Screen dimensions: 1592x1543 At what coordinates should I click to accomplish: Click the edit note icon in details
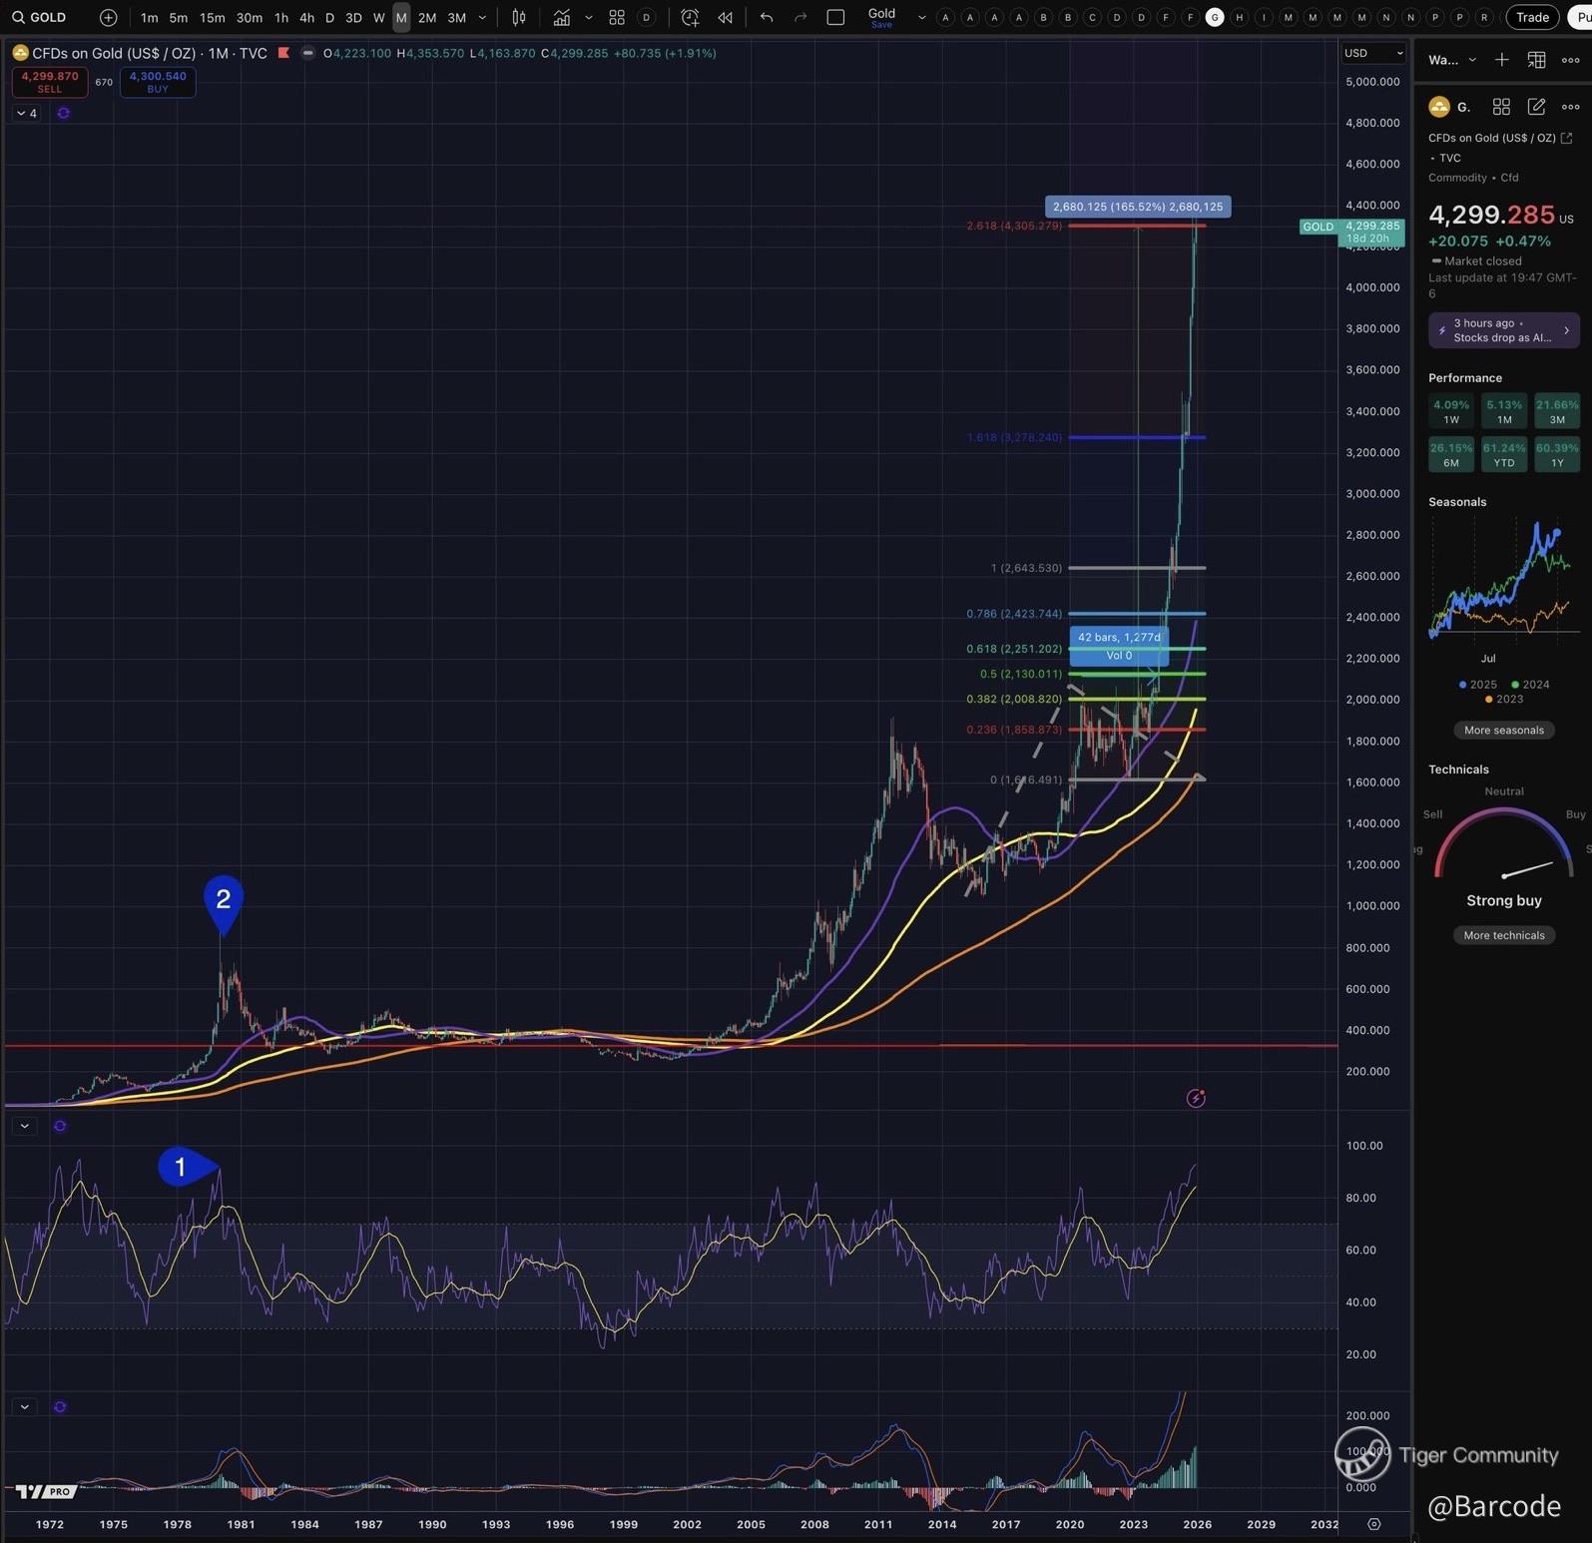pos(1536,107)
